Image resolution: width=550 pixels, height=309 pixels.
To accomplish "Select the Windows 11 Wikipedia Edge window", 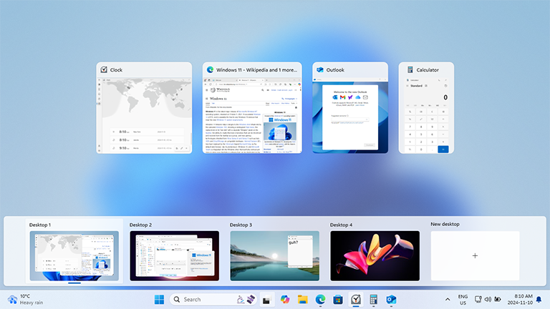I will tap(252, 114).
